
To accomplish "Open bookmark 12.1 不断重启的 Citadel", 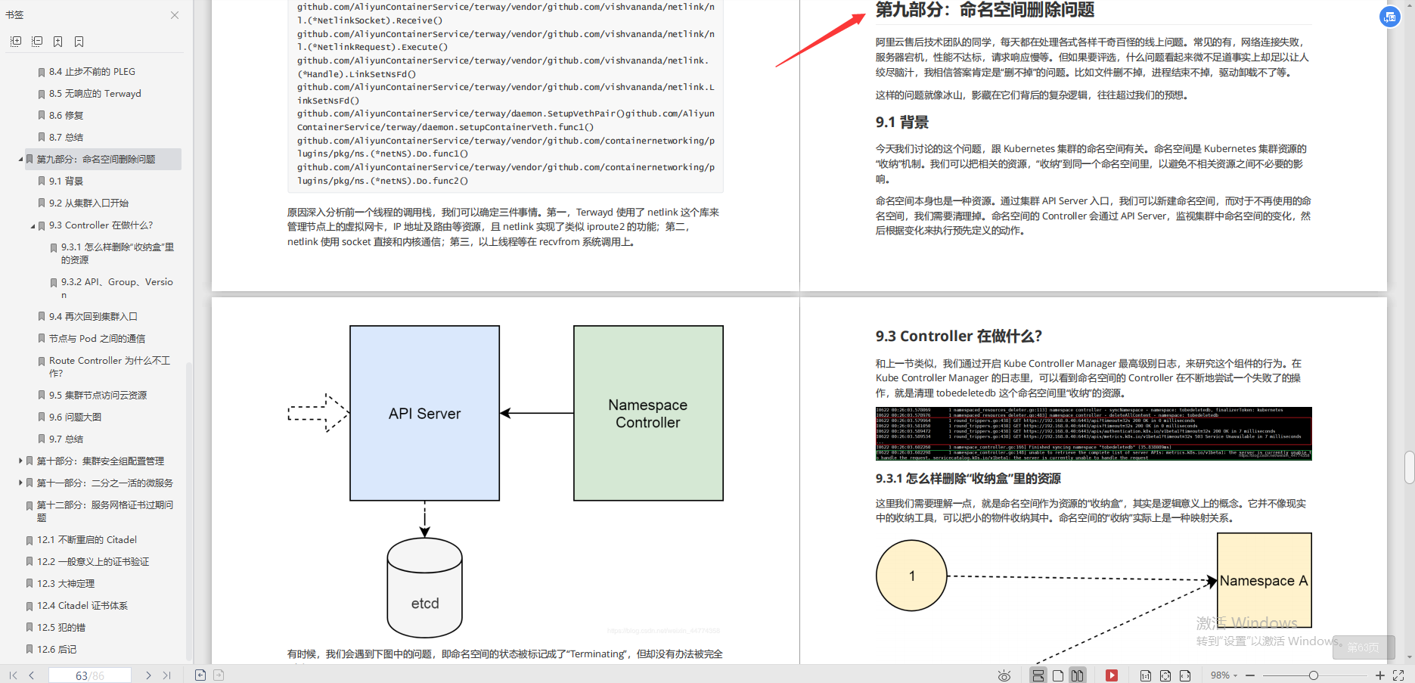I will (x=87, y=540).
